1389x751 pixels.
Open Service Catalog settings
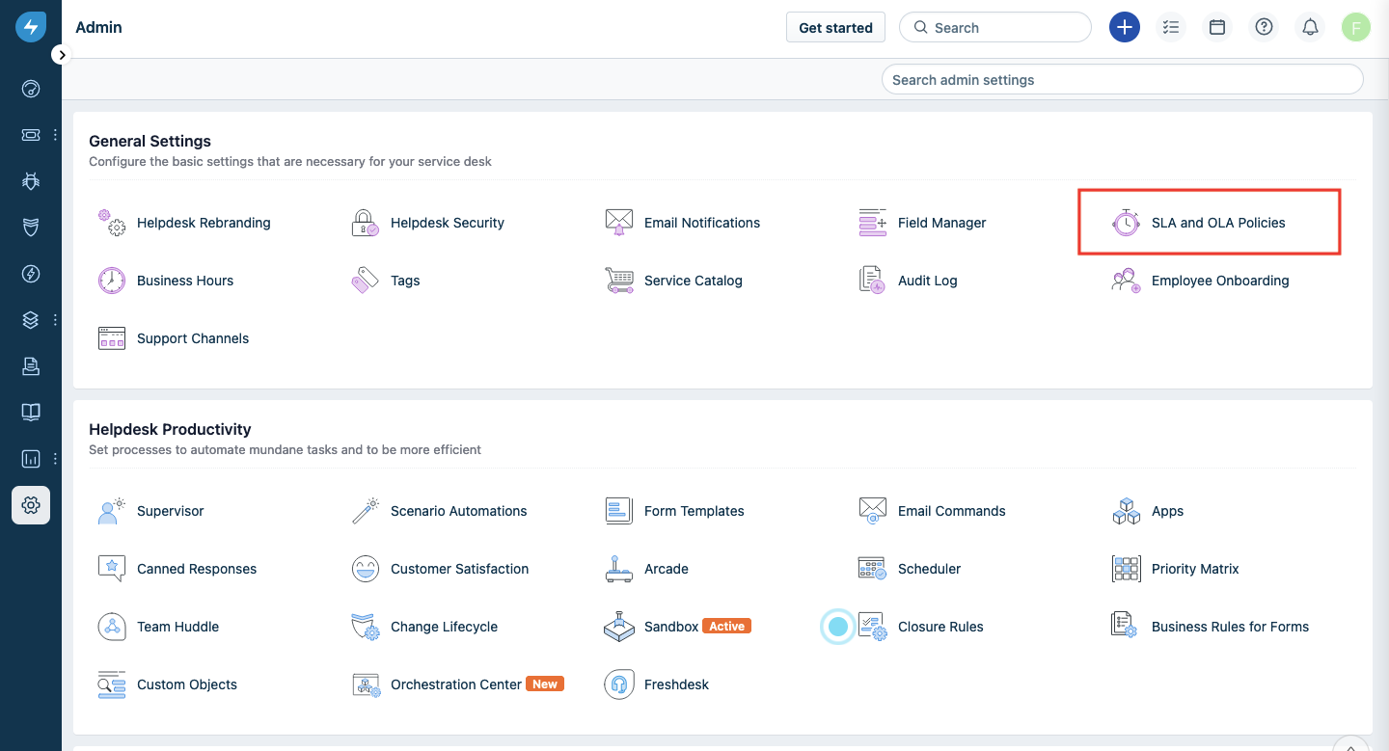[694, 280]
